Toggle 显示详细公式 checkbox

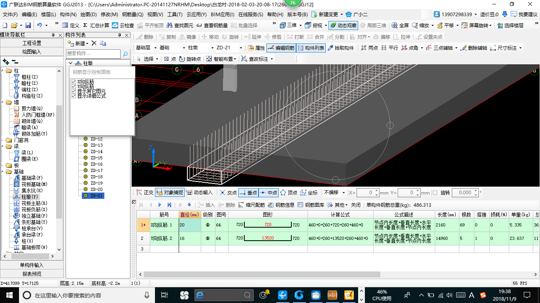(x=74, y=96)
